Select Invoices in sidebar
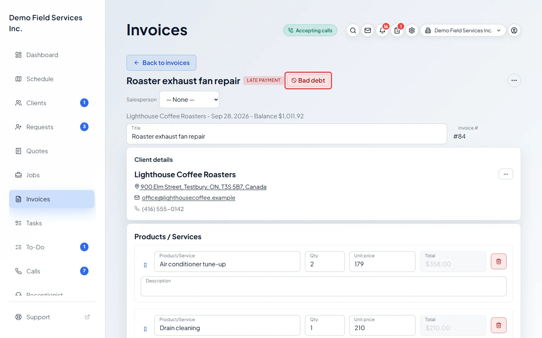The width and height of the screenshot is (542, 338). tap(52, 199)
